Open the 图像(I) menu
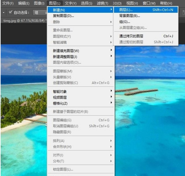 point(39,3)
